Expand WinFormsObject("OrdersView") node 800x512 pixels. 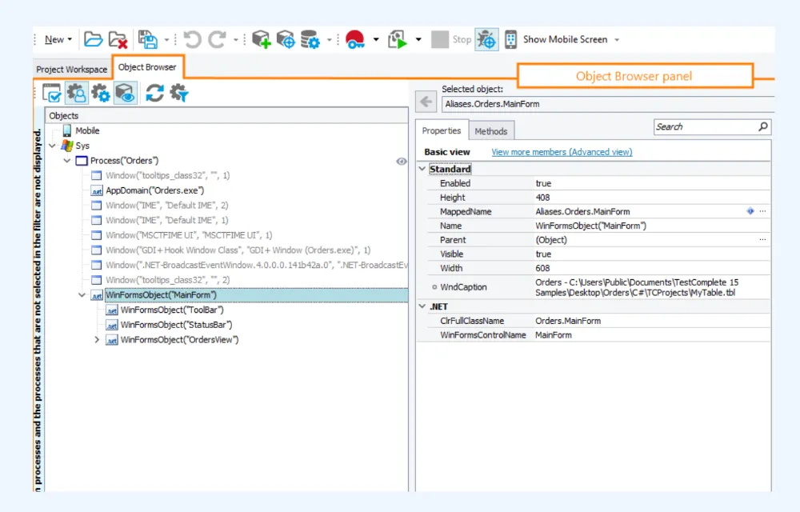coord(97,340)
